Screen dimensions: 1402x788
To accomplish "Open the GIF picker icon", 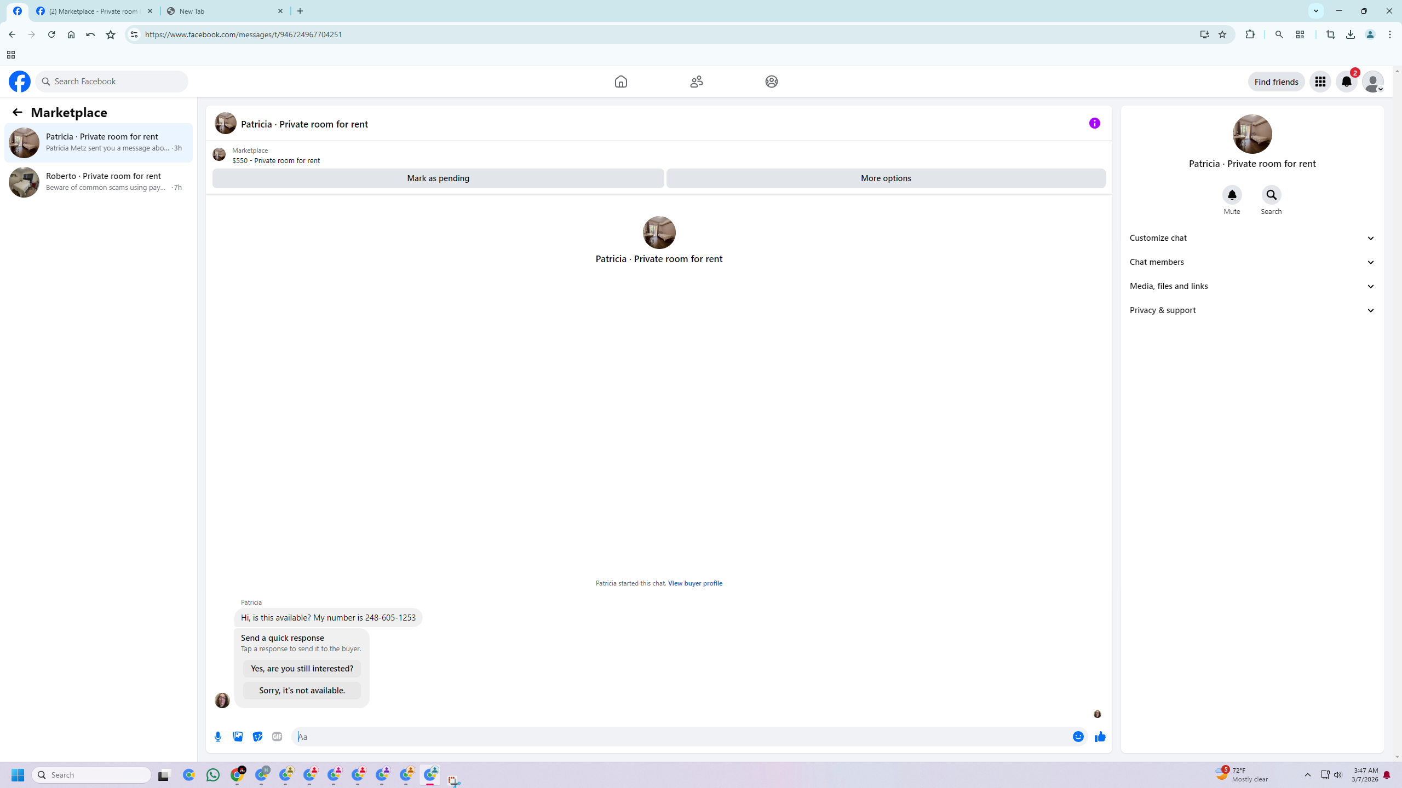I will 277,737.
